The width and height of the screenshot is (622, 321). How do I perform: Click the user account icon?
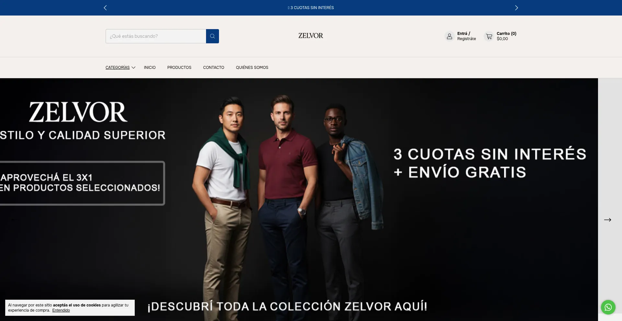[x=449, y=36]
